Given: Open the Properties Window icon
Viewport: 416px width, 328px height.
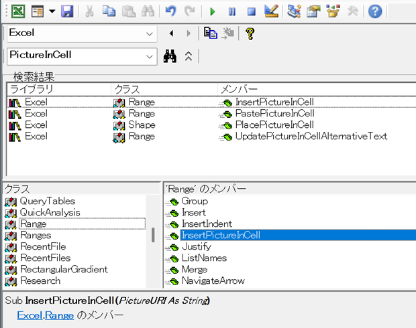Looking at the screenshot, I should click(x=313, y=11).
